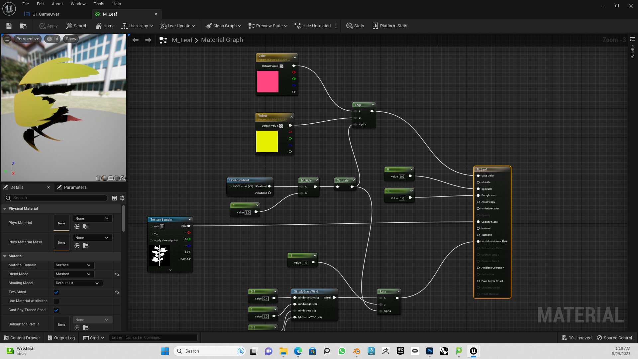This screenshot has width=638, height=359.
Task: Reset the Blend Mode to default
Action: (x=117, y=274)
